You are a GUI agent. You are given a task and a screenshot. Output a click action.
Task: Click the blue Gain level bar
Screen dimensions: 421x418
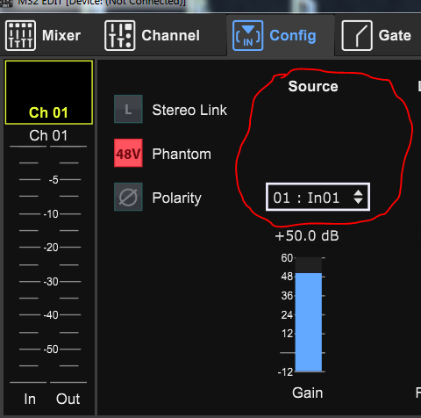pyautogui.click(x=309, y=322)
